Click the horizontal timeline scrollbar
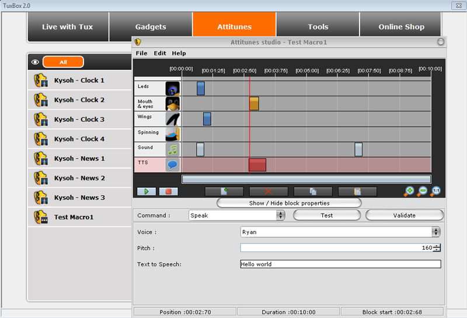The width and height of the screenshot is (467, 318). coord(306,179)
